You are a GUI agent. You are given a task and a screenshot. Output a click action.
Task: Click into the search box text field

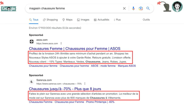[75, 8]
